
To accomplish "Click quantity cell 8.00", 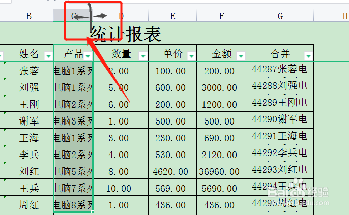I will 121,171.
